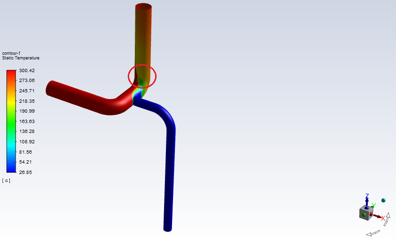Image resolution: width=396 pixels, height=239 pixels.
Task: Click the cyan isometric view sphere
Action: click(x=383, y=200)
